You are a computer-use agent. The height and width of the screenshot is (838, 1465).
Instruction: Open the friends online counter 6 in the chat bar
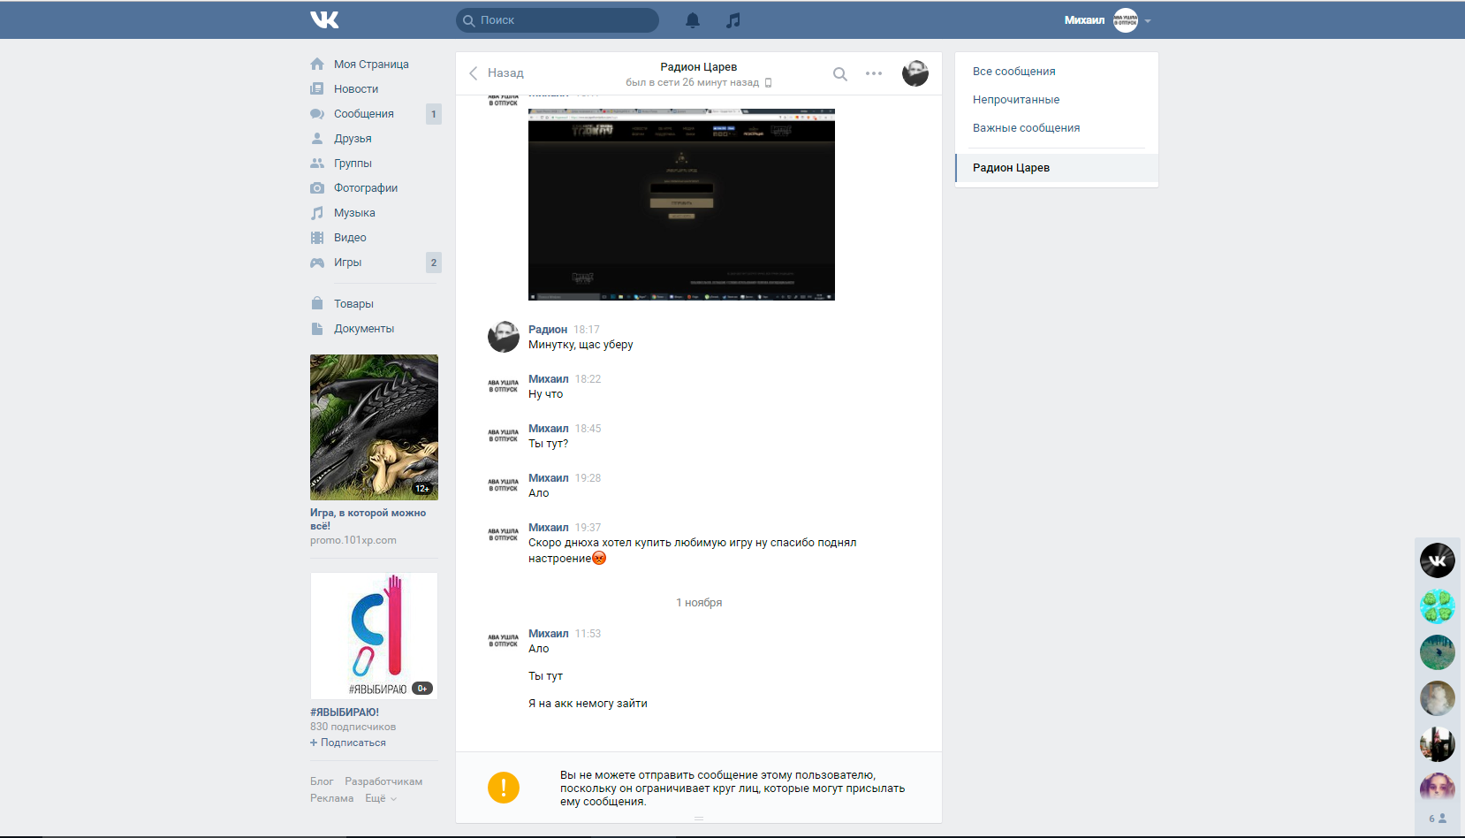pyautogui.click(x=1438, y=819)
